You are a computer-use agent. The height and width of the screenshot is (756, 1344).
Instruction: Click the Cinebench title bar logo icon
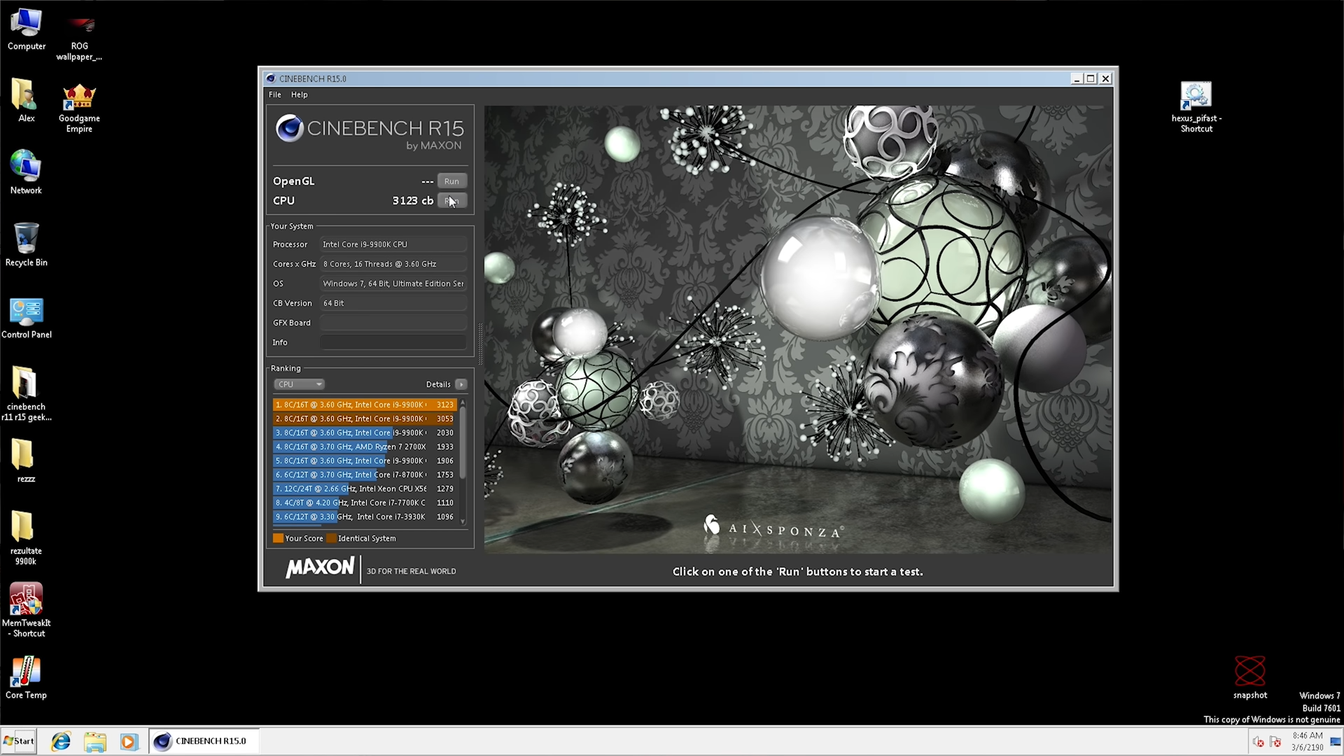click(x=270, y=78)
